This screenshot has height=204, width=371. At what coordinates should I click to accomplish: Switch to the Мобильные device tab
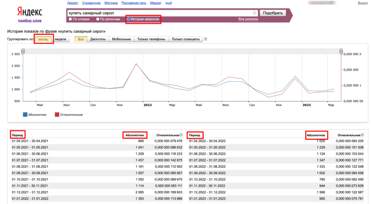click(121, 39)
